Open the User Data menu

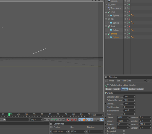[x=127, y=81]
